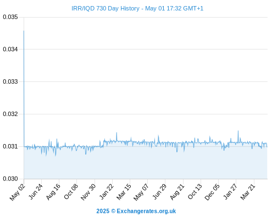This screenshot has width=272, height=220.
Task: Select the Mar 15 axis date
Action: (x=124, y=192)
